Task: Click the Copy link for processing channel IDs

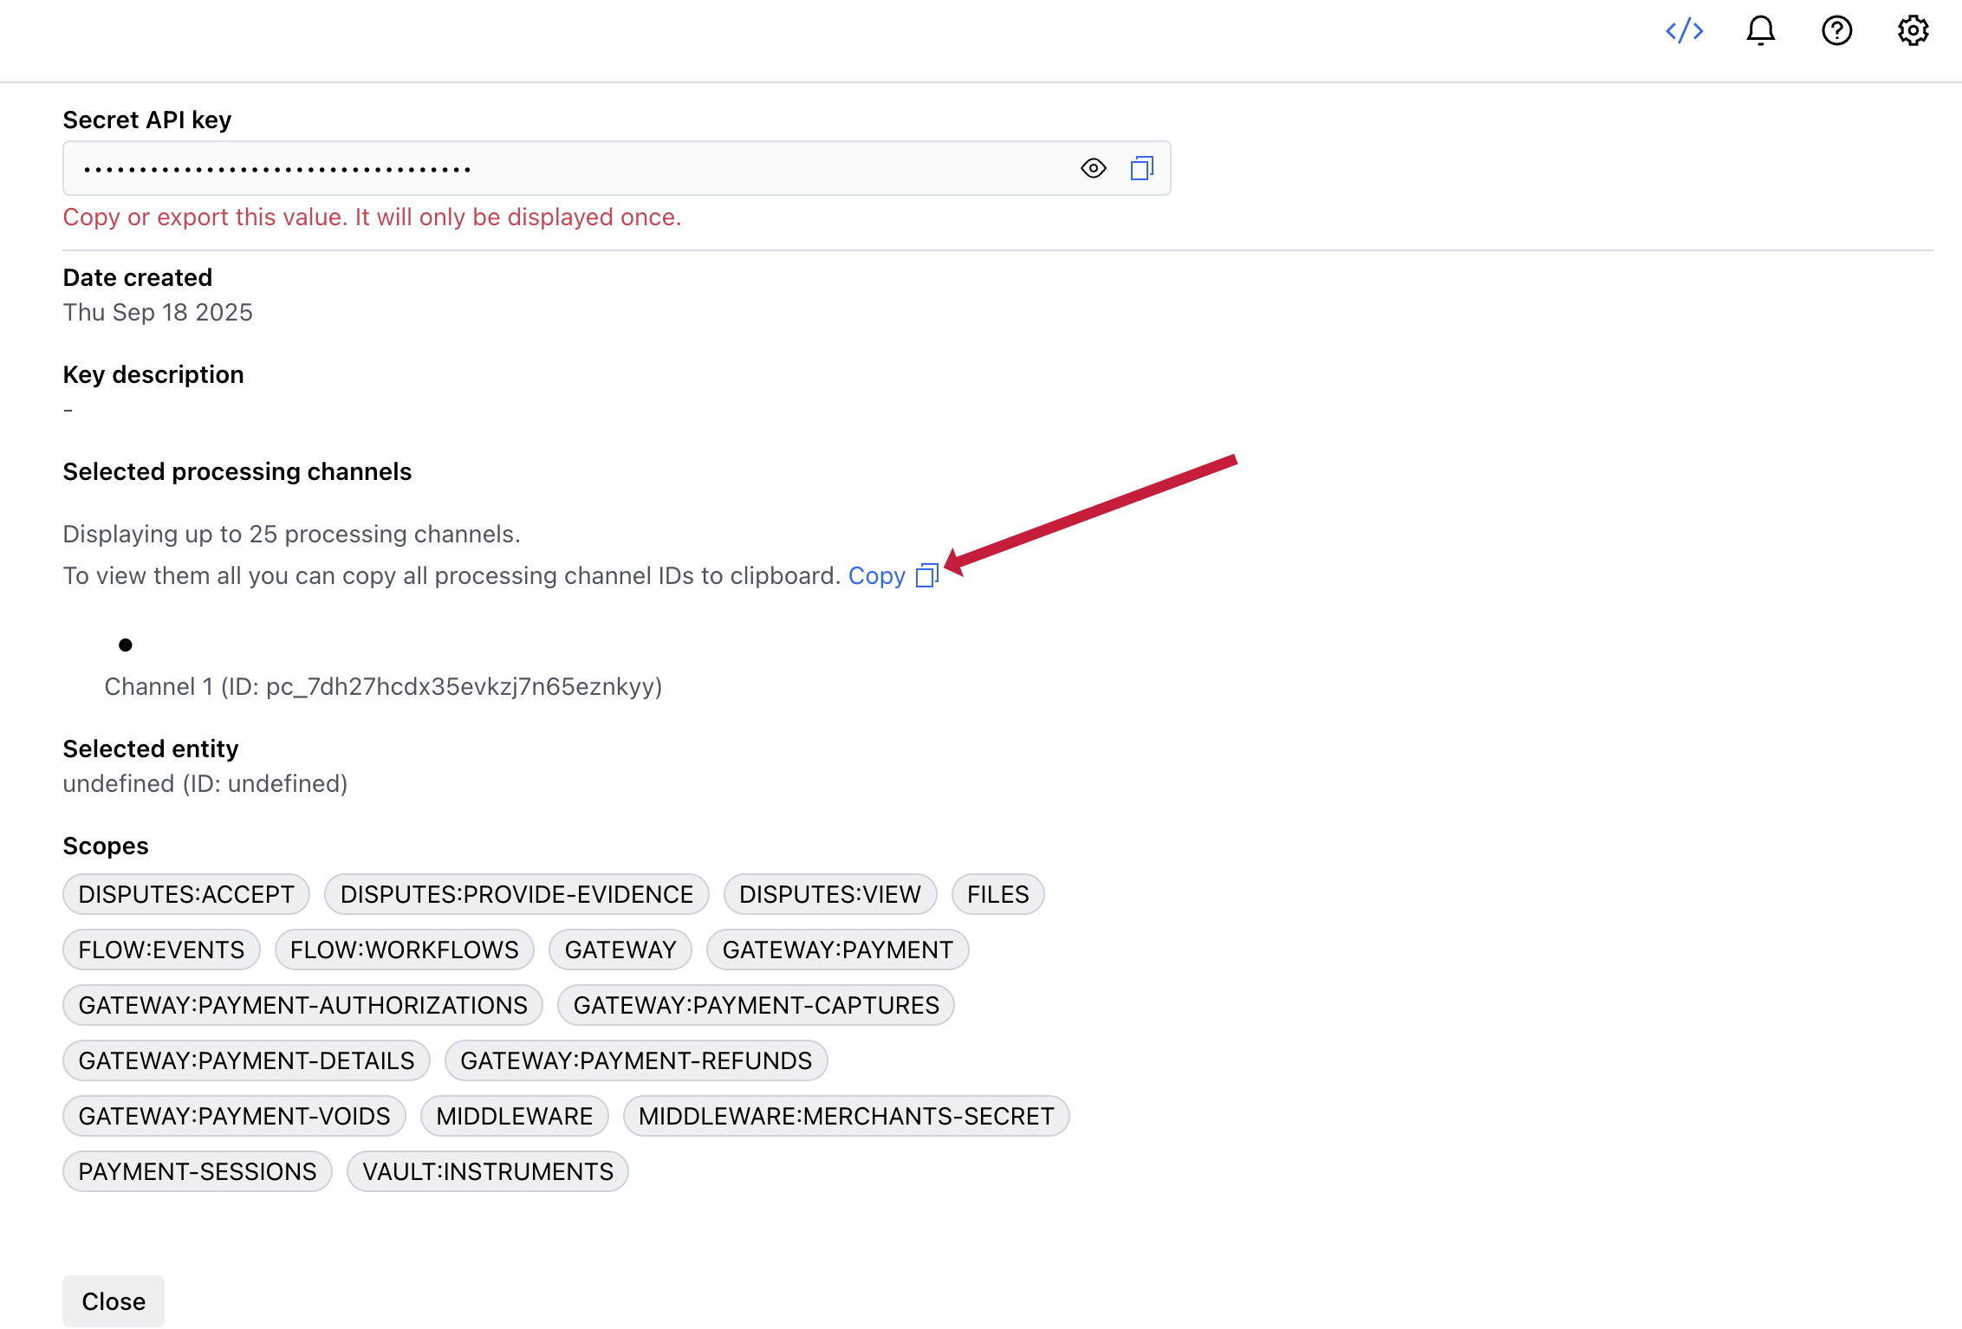Action: [x=876, y=575]
